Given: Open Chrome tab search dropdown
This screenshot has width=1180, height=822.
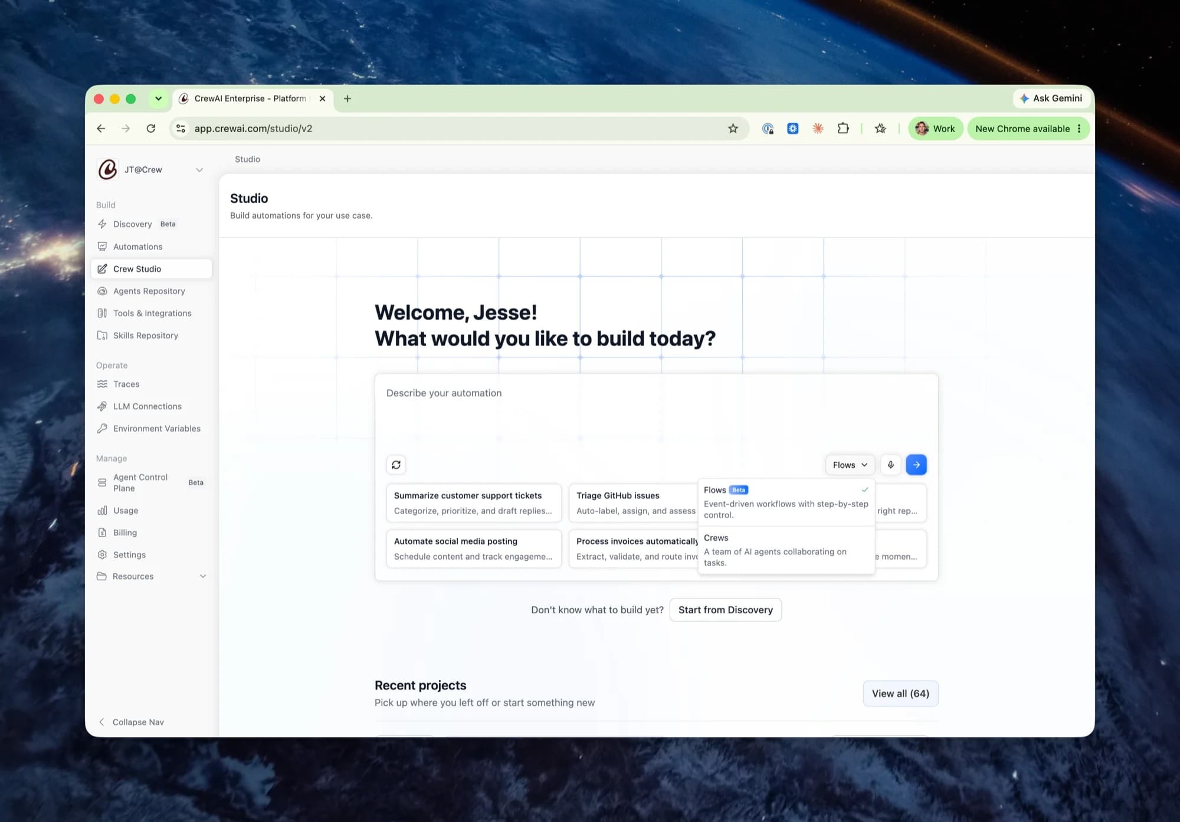Looking at the screenshot, I should (x=158, y=98).
